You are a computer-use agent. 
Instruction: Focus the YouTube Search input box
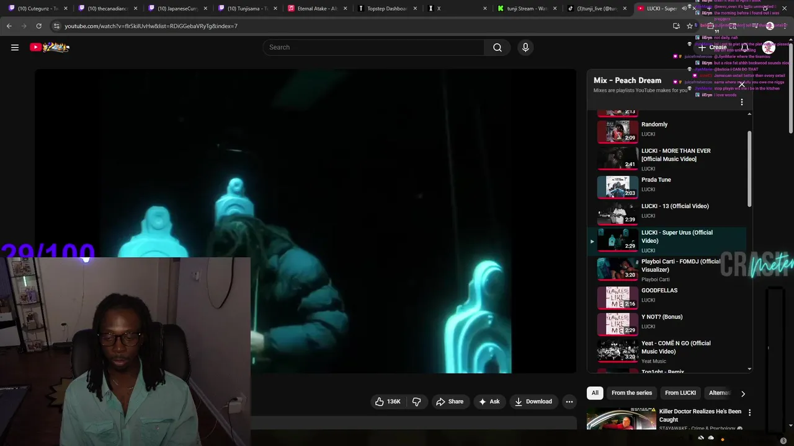374,47
